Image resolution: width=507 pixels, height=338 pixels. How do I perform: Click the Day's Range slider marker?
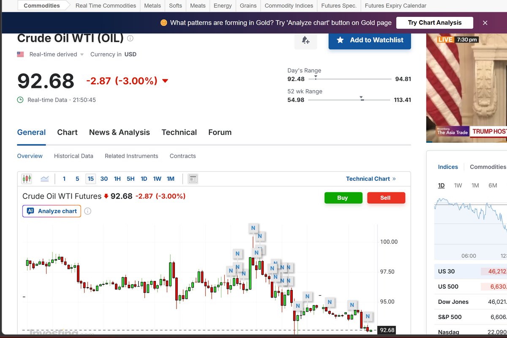coord(316,79)
